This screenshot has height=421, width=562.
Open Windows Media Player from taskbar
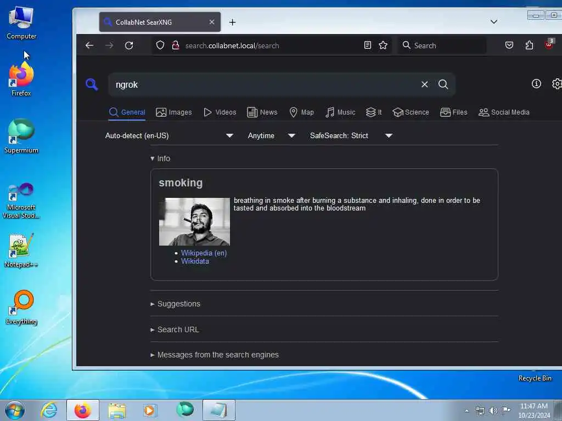click(150, 410)
